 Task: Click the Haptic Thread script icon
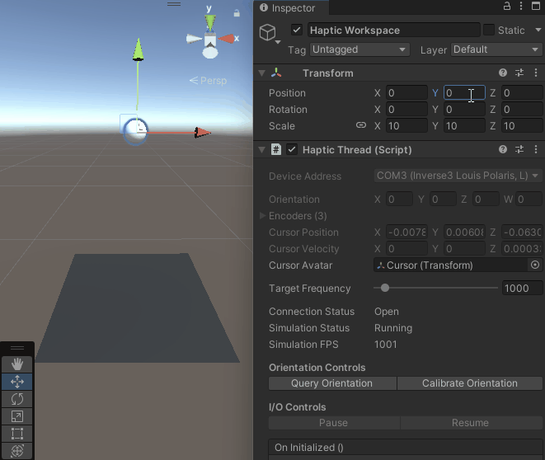(276, 150)
